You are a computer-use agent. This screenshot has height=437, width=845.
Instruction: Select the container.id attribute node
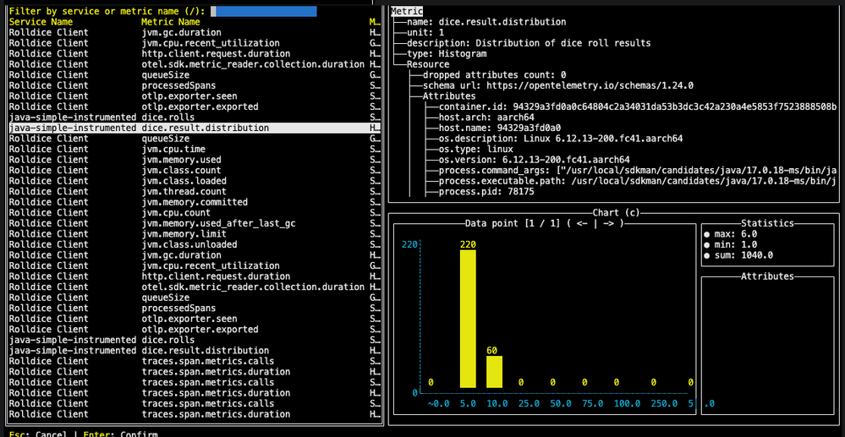(x=638, y=107)
